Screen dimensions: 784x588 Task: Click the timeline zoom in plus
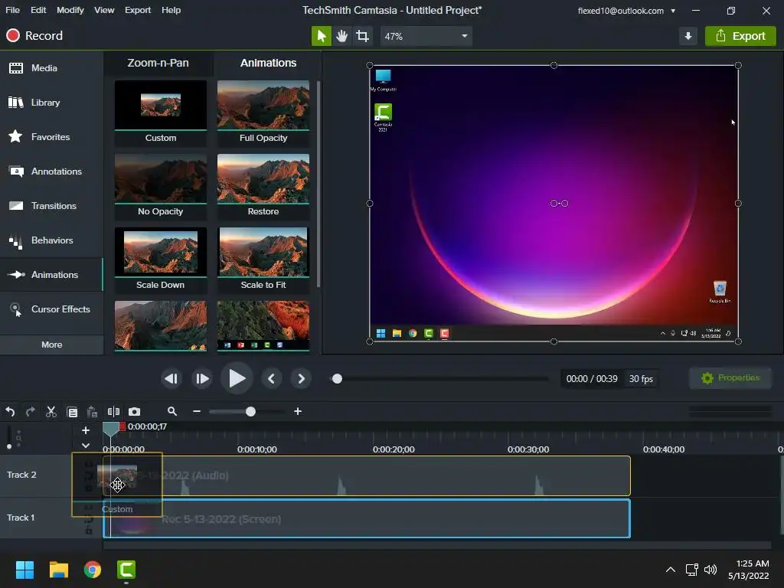click(298, 411)
